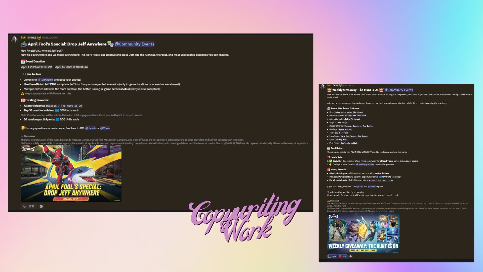Click the heading April Fool's Special: Drop Jeff Anywhere
483x272 pixels.
[x=67, y=44]
